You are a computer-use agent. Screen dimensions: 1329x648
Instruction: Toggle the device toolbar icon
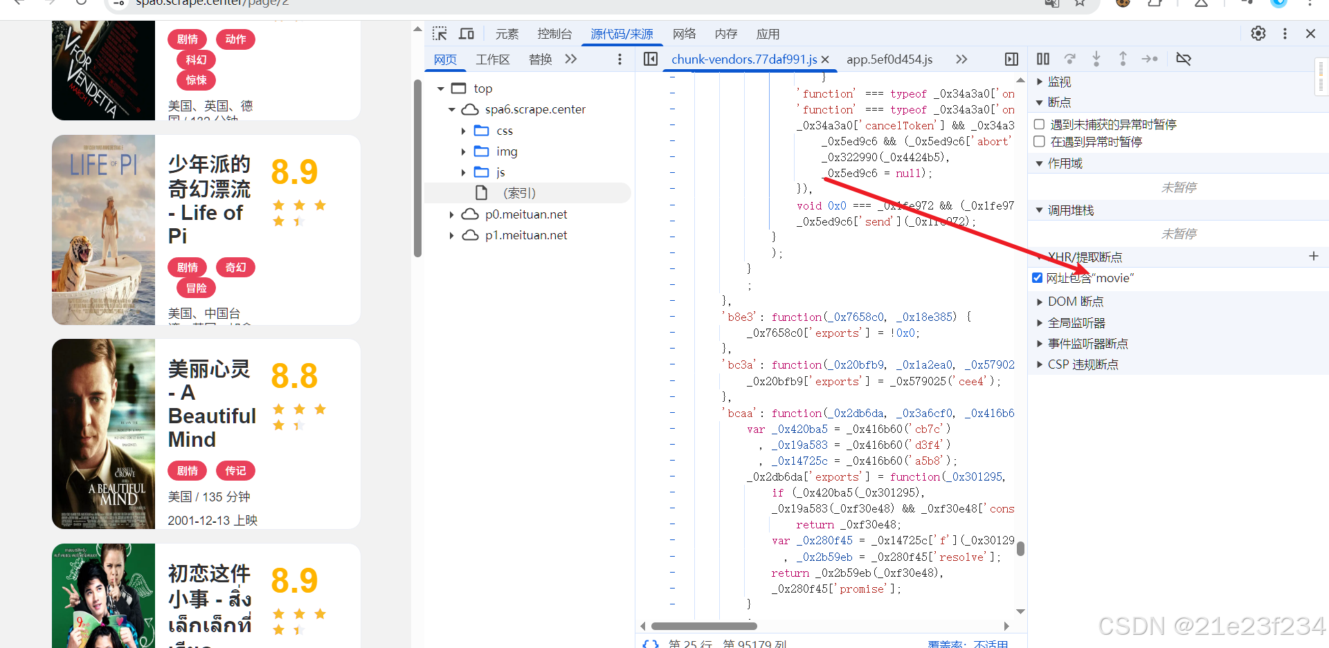467,34
